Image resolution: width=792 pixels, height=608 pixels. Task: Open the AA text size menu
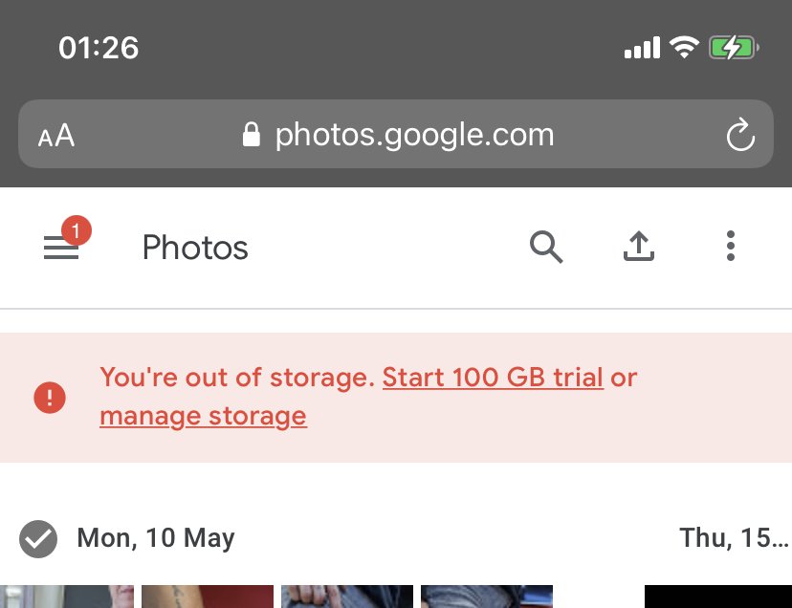tap(56, 136)
